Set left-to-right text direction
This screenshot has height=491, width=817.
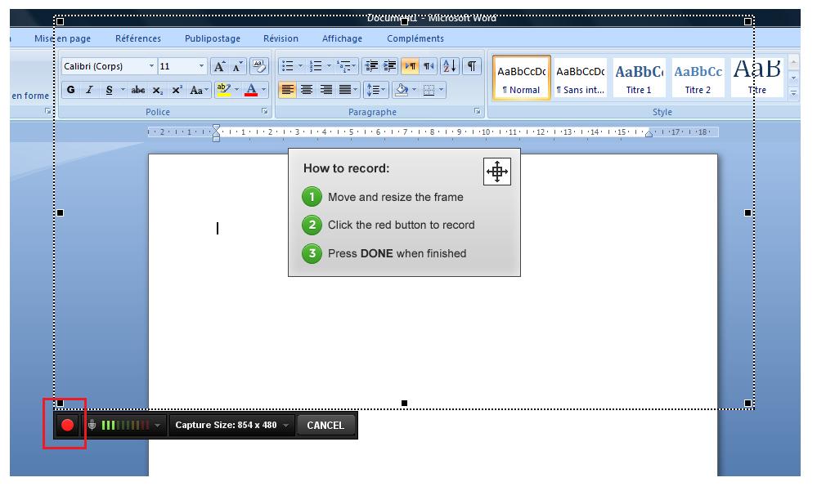pos(410,66)
